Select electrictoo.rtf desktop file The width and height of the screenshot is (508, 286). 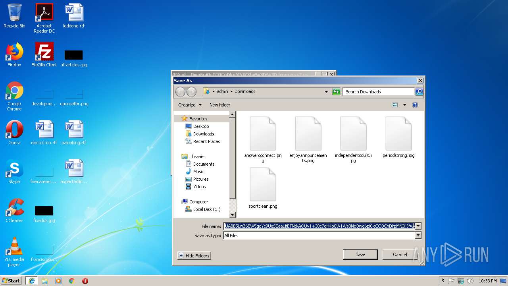point(44,133)
